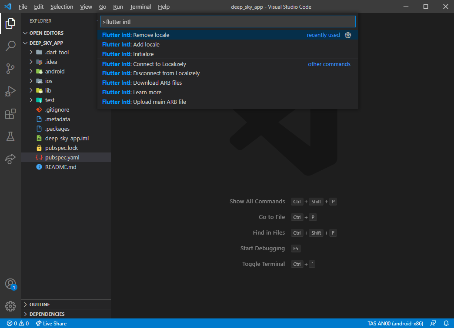Screen dimensions: 454x328
Task: Click the VS Code logo in title bar
Action: point(8,7)
